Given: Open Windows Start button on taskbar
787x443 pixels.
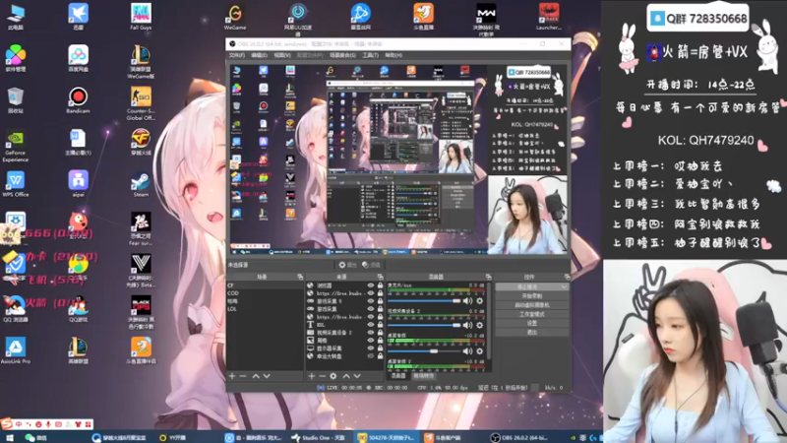Looking at the screenshot, I should click(10, 437).
